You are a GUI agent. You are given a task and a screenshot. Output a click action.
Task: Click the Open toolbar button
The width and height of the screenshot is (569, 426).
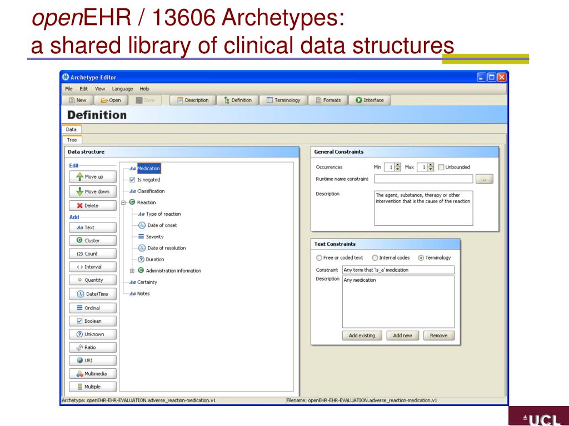[111, 100]
